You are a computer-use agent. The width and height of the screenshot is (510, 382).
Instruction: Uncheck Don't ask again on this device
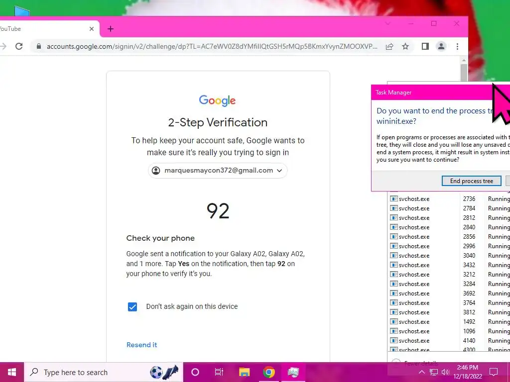click(x=132, y=306)
